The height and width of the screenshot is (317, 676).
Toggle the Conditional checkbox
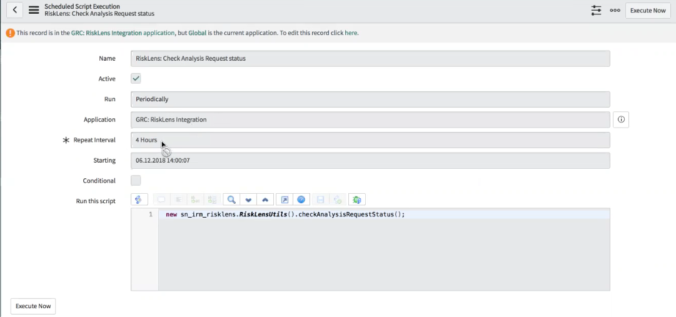point(136,180)
